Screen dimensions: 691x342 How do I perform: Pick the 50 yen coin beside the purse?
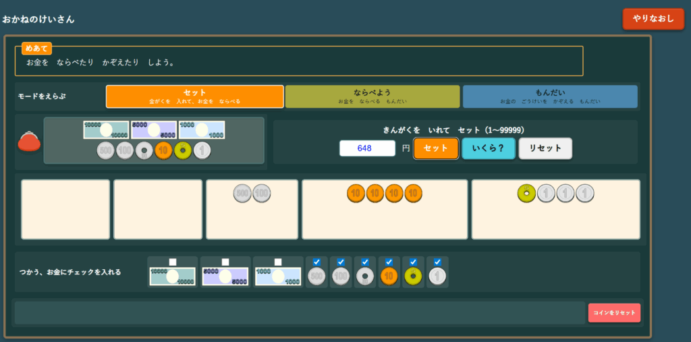click(x=144, y=150)
